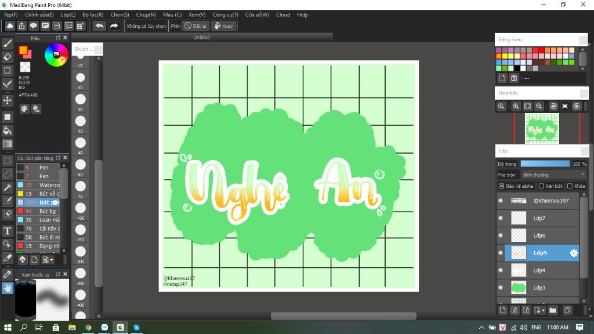Image resolution: width=594 pixels, height=334 pixels.
Task: Close the Xem trước cọ panel
Action: coord(65,274)
